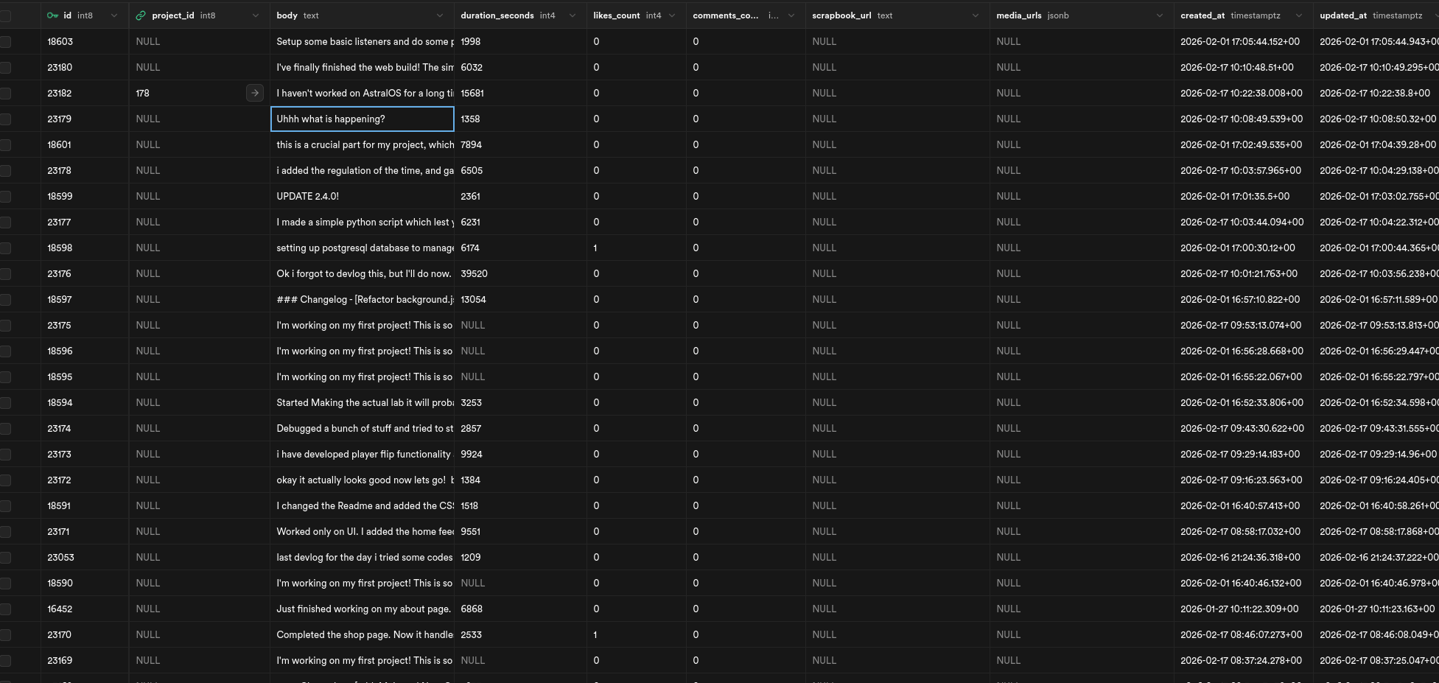Screen dimensions: 1439x683
Task: Expand the duration_seconds column options
Action: (573, 15)
